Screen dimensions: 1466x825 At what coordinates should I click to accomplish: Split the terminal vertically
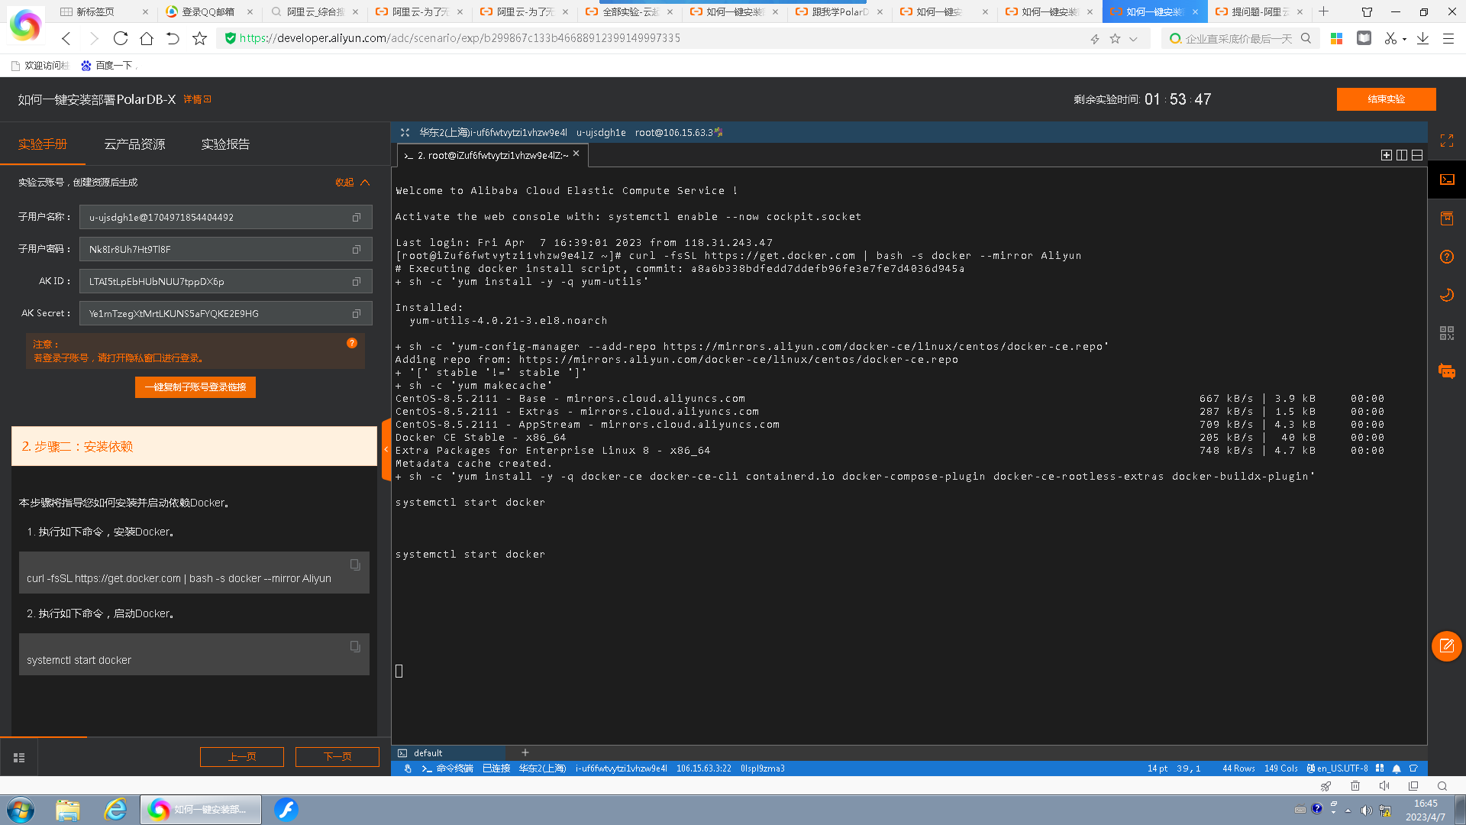tap(1402, 155)
